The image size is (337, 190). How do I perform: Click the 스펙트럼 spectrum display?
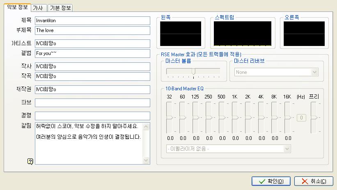pyautogui.click(x=243, y=34)
